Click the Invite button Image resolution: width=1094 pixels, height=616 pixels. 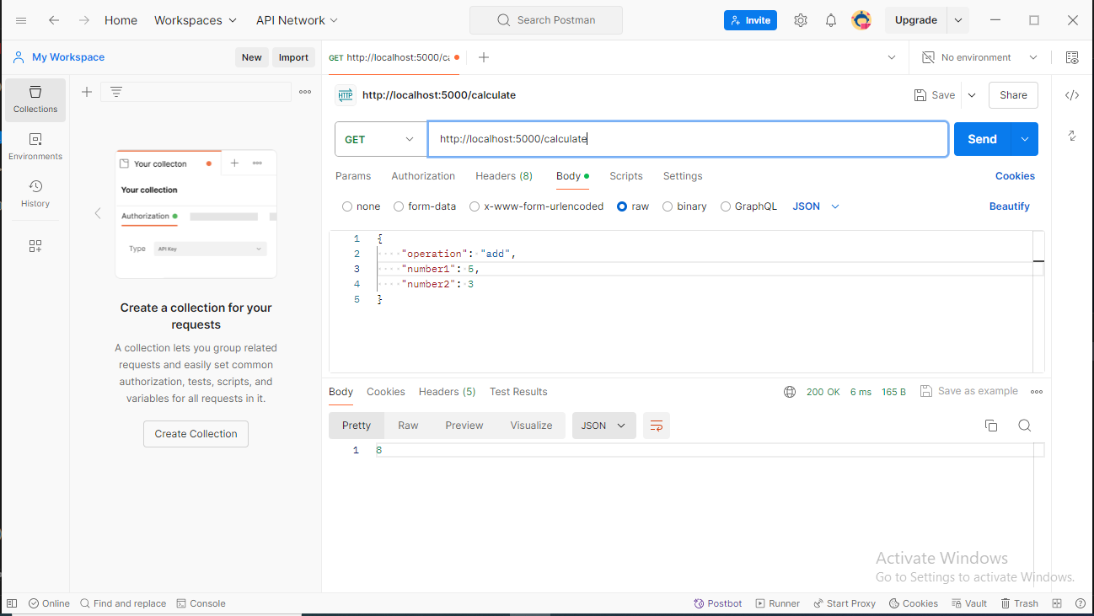point(750,20)
